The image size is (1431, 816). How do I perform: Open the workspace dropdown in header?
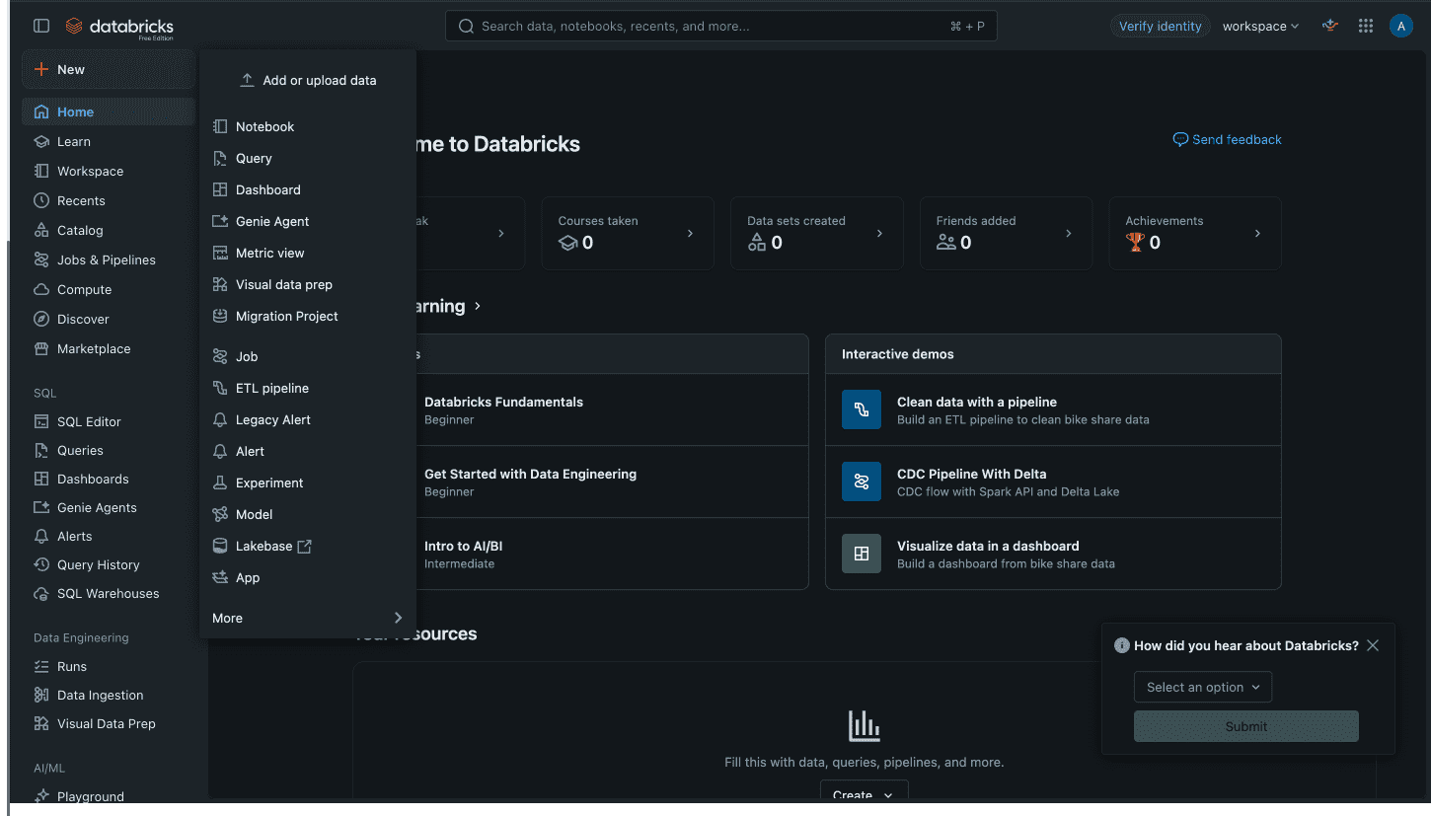click(1260, 26)
